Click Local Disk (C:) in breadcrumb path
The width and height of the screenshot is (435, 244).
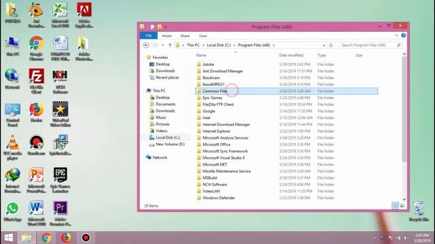(x=219, y=45)
